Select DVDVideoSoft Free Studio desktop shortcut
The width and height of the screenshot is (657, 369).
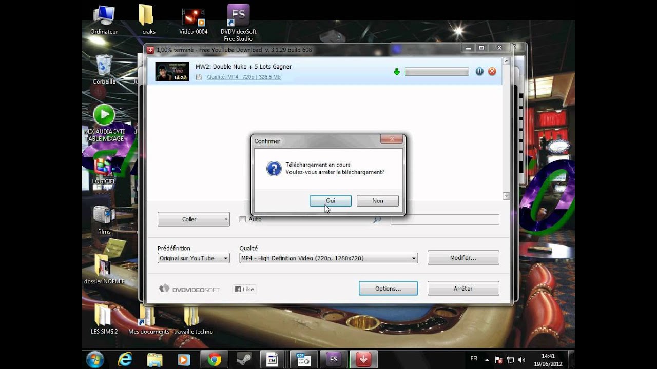[238, 23]
